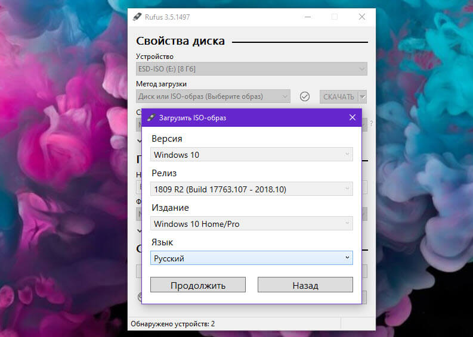
Task: Open the arrow next to СКАЧАТЬ
Action: [362, 96]
